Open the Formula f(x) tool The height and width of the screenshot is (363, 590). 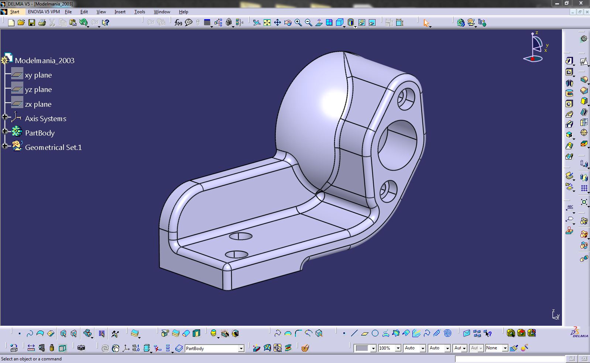pyautogui.click(x=178, y=23)
